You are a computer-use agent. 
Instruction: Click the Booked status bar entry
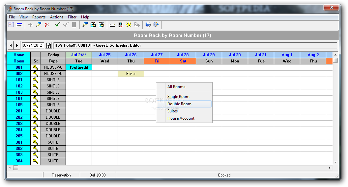coord(224,175)
